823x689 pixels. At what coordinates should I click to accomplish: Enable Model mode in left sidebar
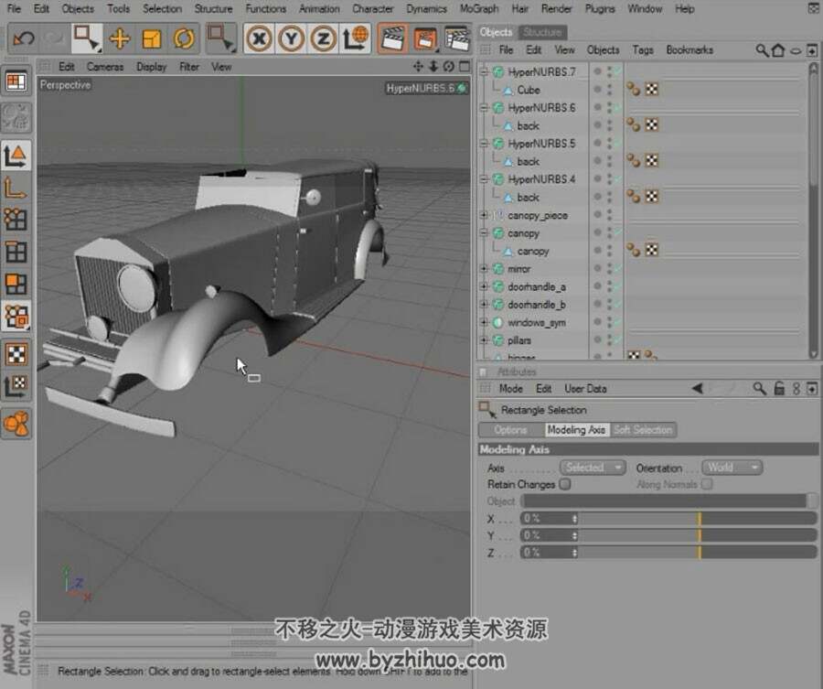tap(16, 156)
